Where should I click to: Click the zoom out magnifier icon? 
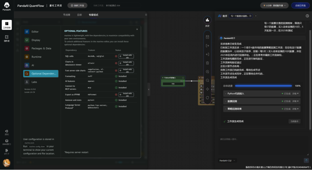pos(207,80)
